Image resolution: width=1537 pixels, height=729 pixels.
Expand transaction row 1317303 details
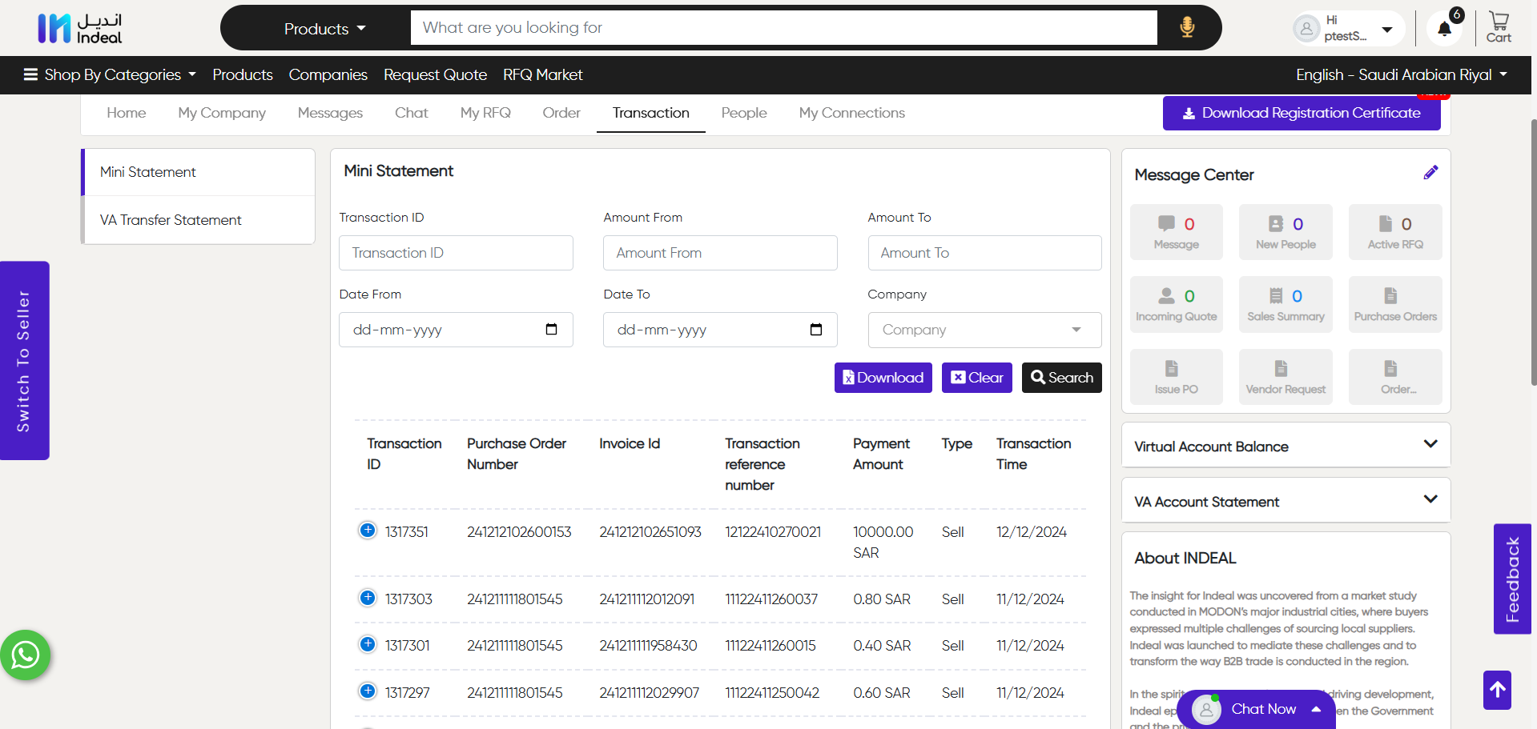tap(368, 598)
